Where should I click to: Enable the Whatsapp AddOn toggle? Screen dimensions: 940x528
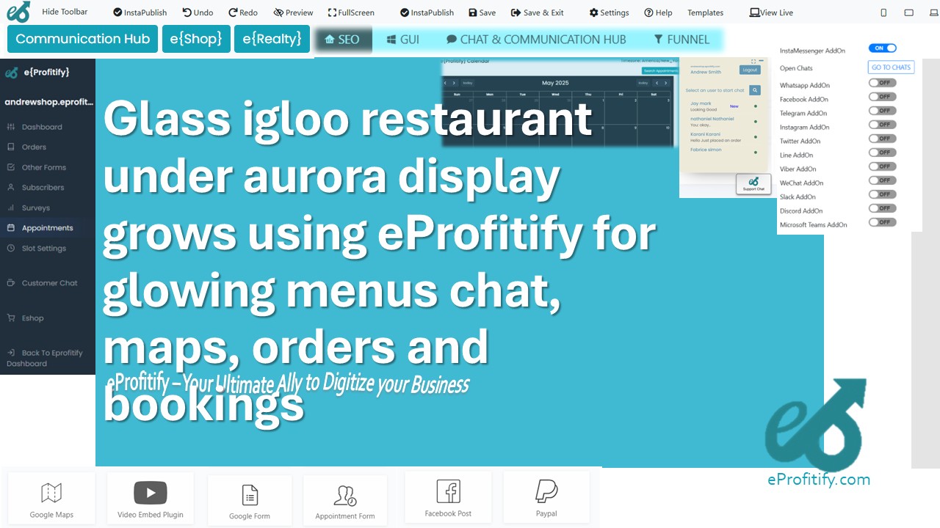tap(882, 83)
